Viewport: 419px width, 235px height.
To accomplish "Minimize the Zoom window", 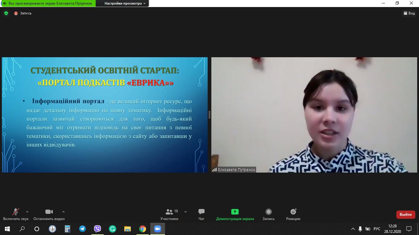I will [383, 3].
